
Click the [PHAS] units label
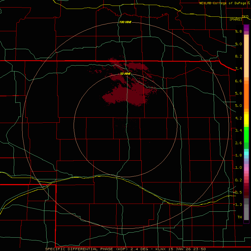pos(236,20)
